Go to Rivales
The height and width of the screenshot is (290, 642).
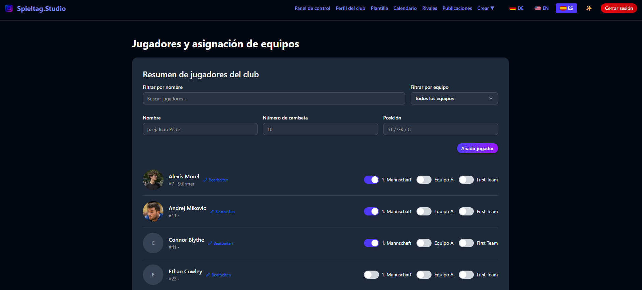point(429,8)
